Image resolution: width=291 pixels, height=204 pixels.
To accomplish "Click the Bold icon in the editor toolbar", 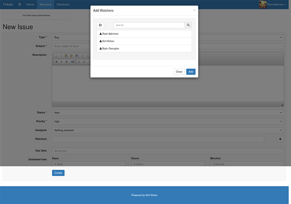I will [56, 62].
